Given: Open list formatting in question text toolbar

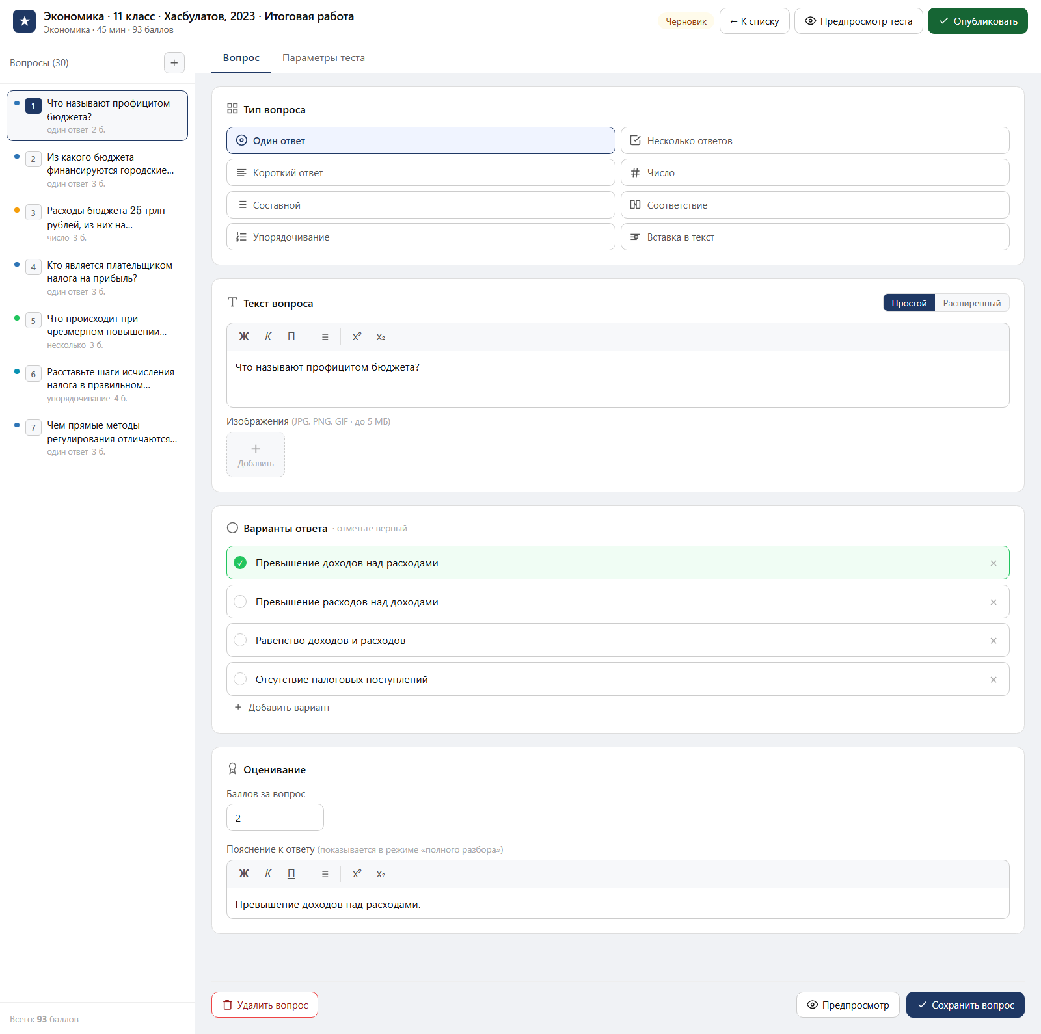Looking at the screenshot, I should pos(325,337).
